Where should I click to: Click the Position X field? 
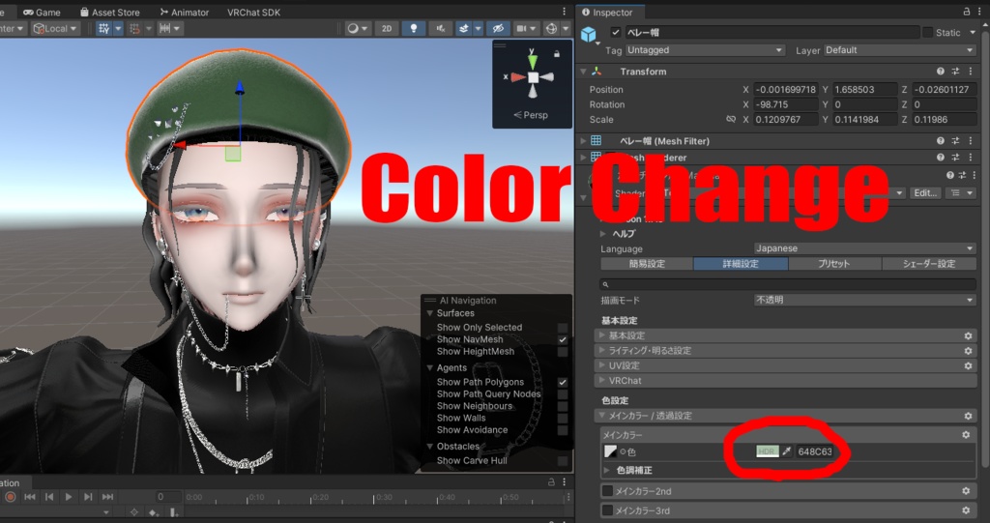tap(786, 89)
